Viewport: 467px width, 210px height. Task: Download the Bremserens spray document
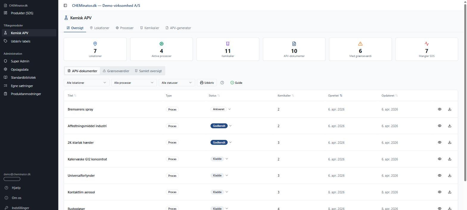pos(450,109)
